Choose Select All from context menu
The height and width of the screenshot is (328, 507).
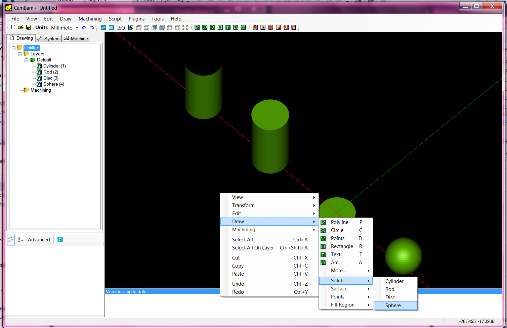tap(269, 240)
